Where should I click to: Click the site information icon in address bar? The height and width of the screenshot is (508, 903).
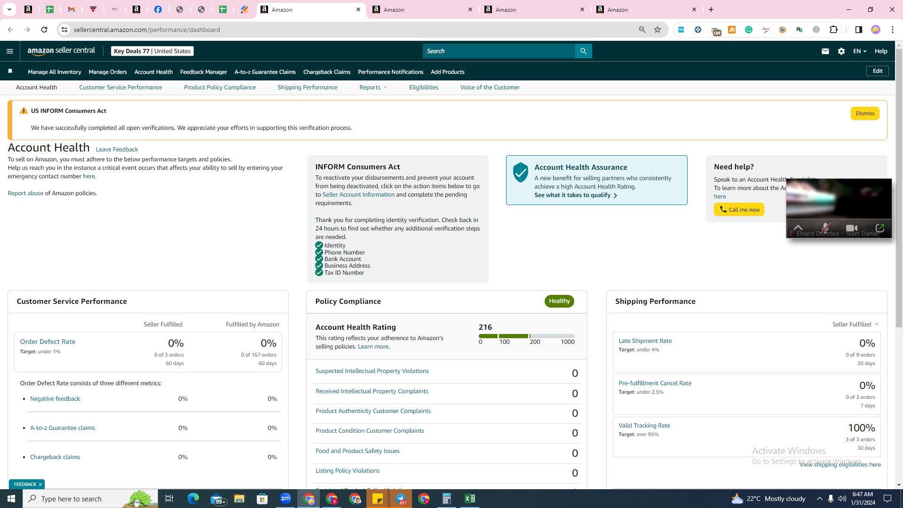pos(64,30)
